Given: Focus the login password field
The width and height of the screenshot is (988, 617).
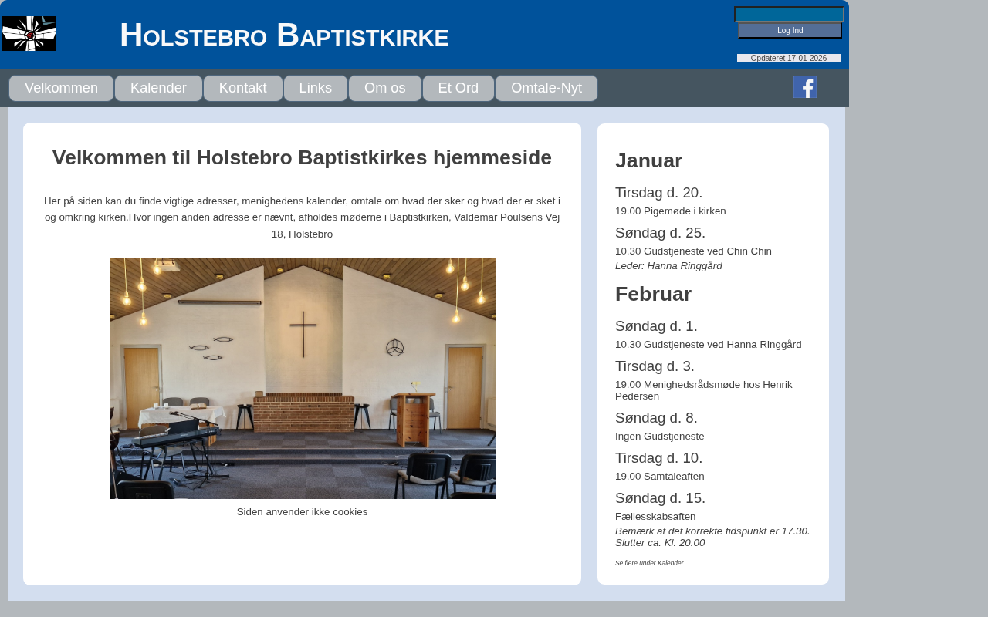Looking at the screenshot, I should pyautogui.click(x=789, y=14).
